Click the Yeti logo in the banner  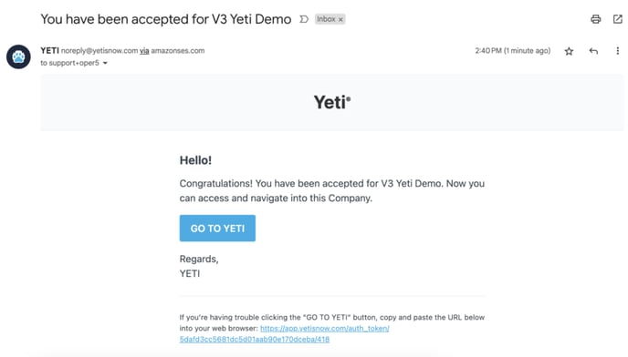tap(332, 102)
